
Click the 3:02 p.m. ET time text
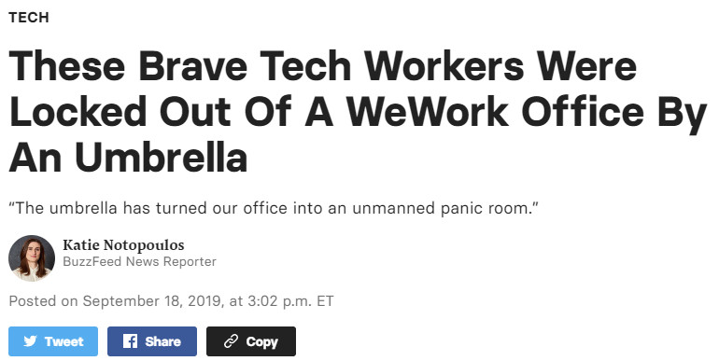click(x=290, y=301)
